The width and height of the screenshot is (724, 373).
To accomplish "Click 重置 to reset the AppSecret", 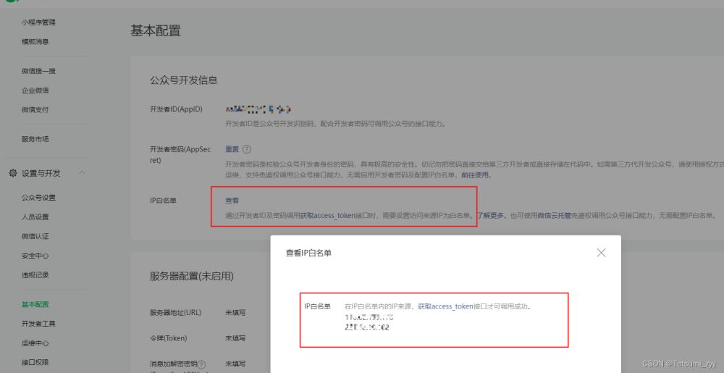I will coord(232,149).
